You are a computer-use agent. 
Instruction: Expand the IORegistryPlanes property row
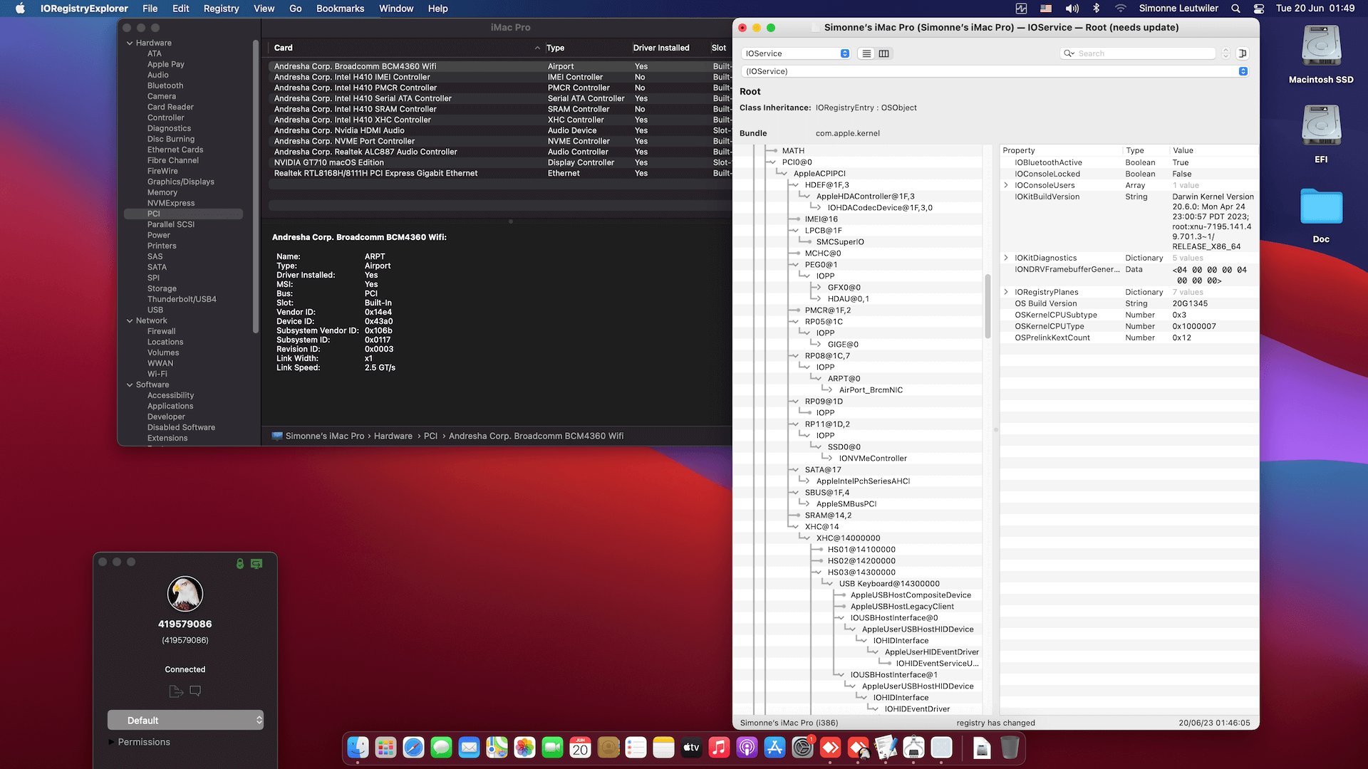click(1005, 292)
